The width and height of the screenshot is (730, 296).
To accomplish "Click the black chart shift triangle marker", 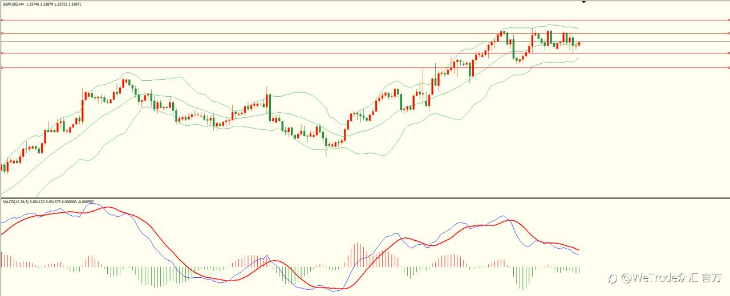I will (x=583, y=2).
